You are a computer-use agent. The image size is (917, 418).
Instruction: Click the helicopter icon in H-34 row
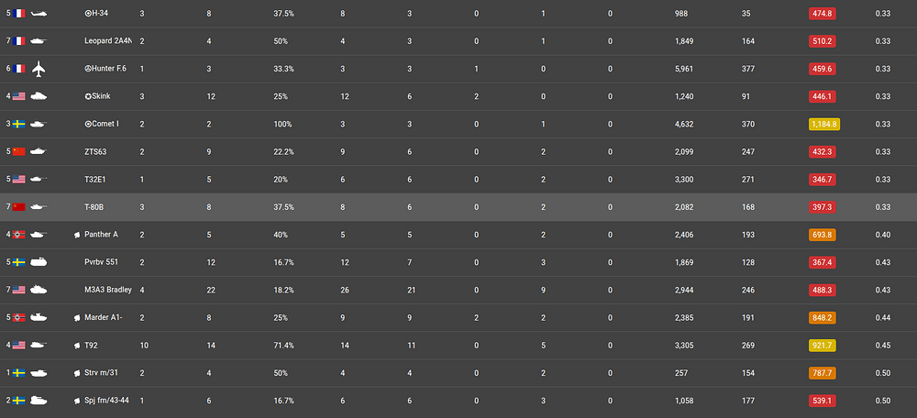point(39,13)
